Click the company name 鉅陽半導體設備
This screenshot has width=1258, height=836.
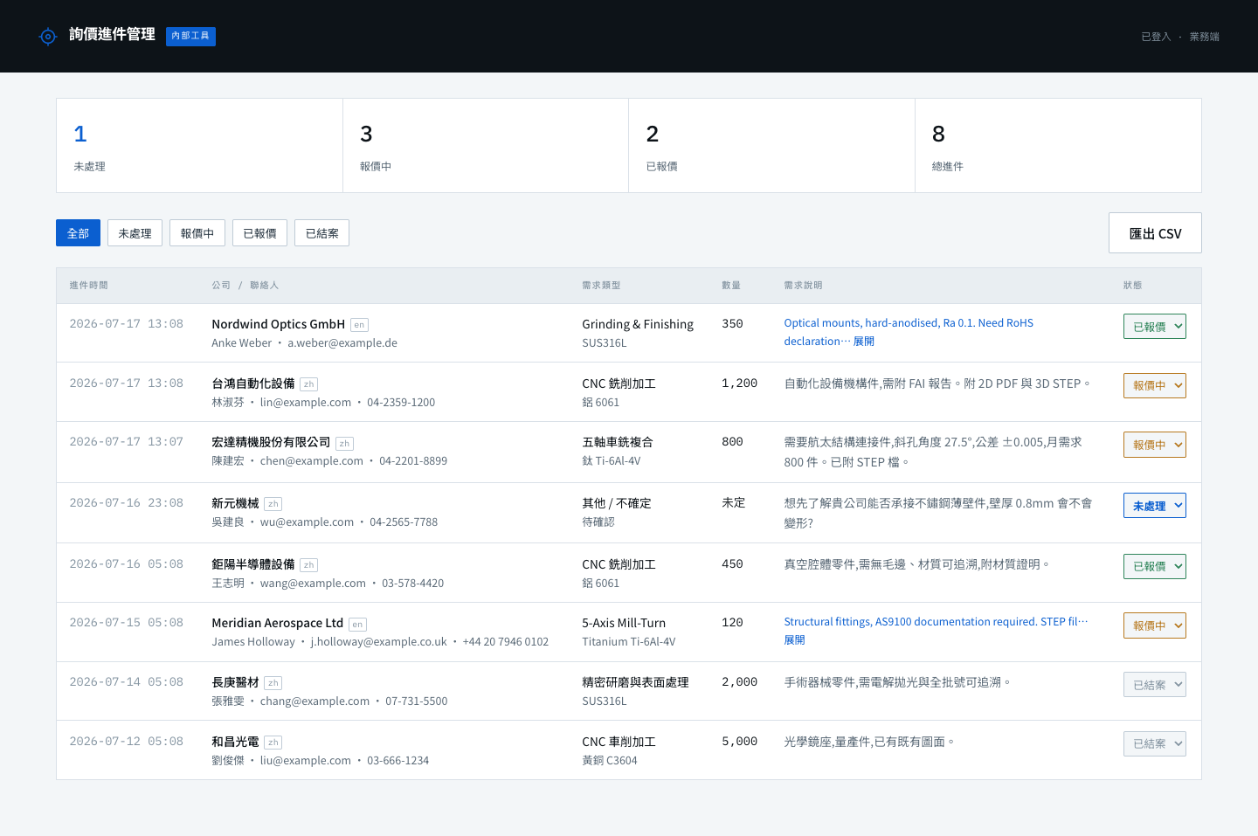pos(253,564)
